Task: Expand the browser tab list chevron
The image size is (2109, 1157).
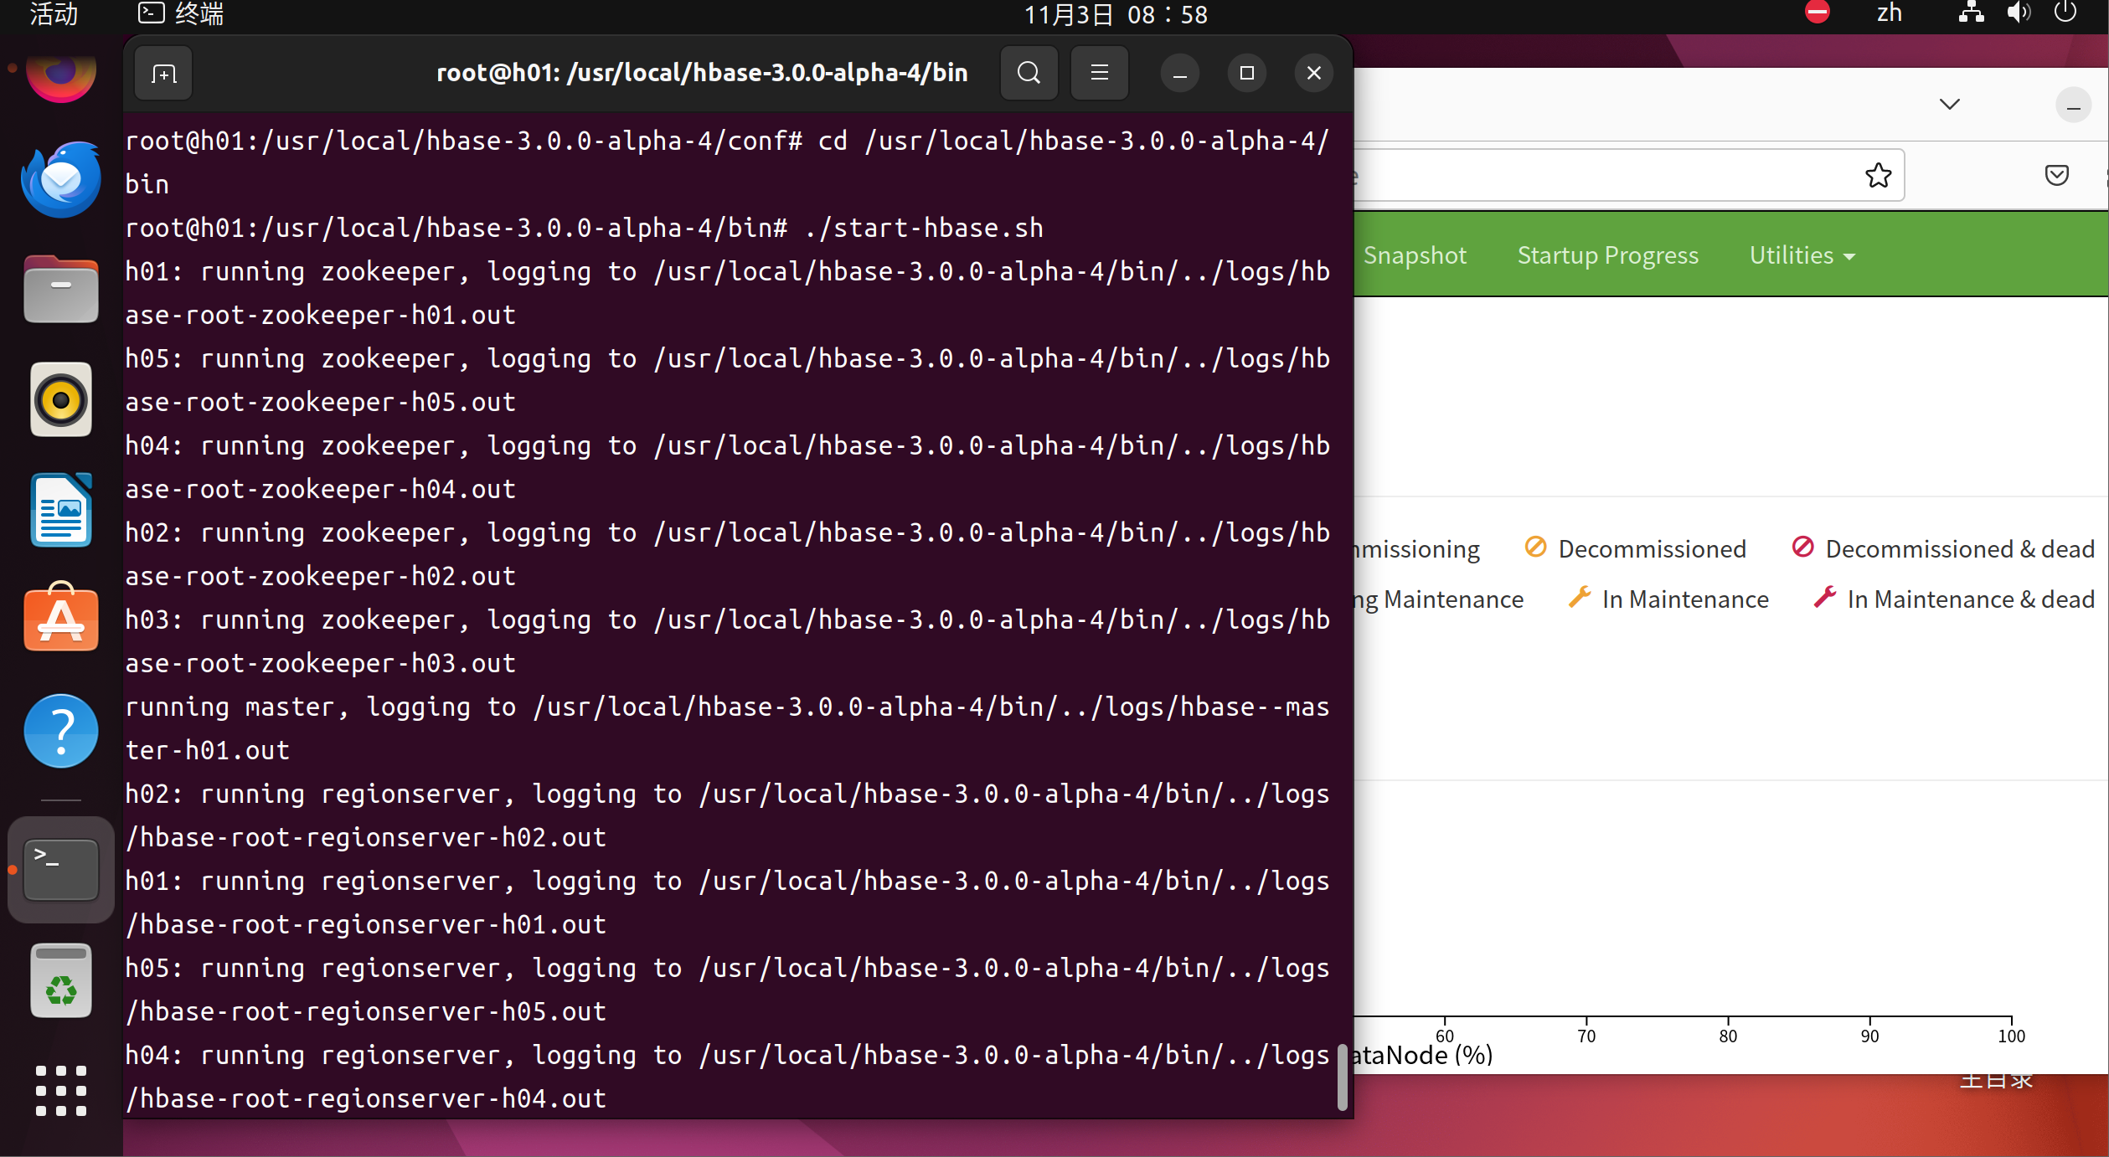Action: [1949, 104]
